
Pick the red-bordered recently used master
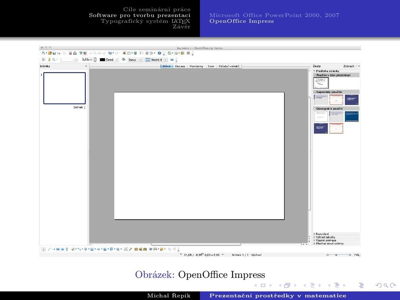tap(336, 100)
